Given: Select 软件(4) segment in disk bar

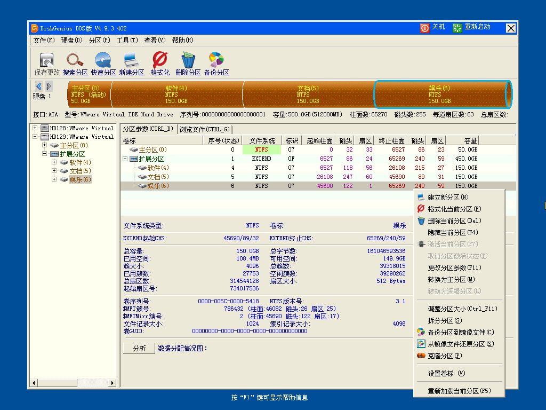Looking at the screenshot, I should (177, 94).
